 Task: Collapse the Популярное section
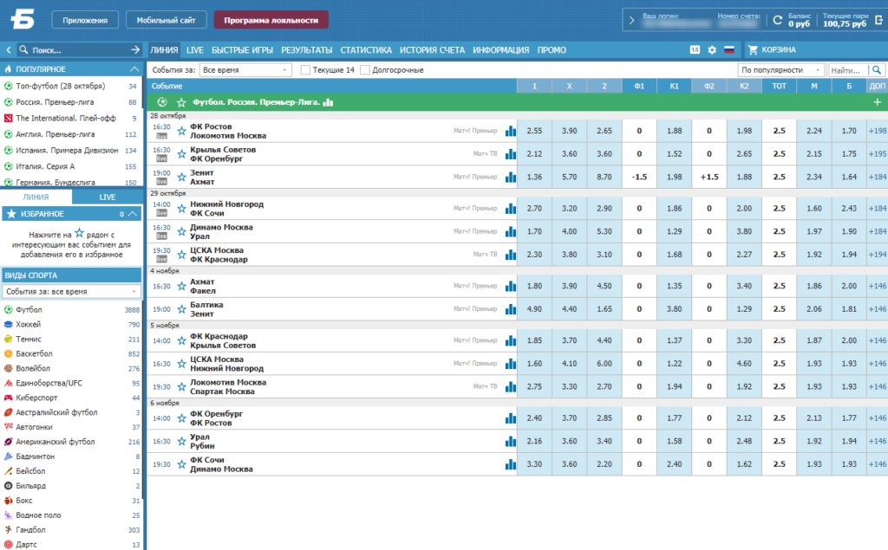coord(134,69)
